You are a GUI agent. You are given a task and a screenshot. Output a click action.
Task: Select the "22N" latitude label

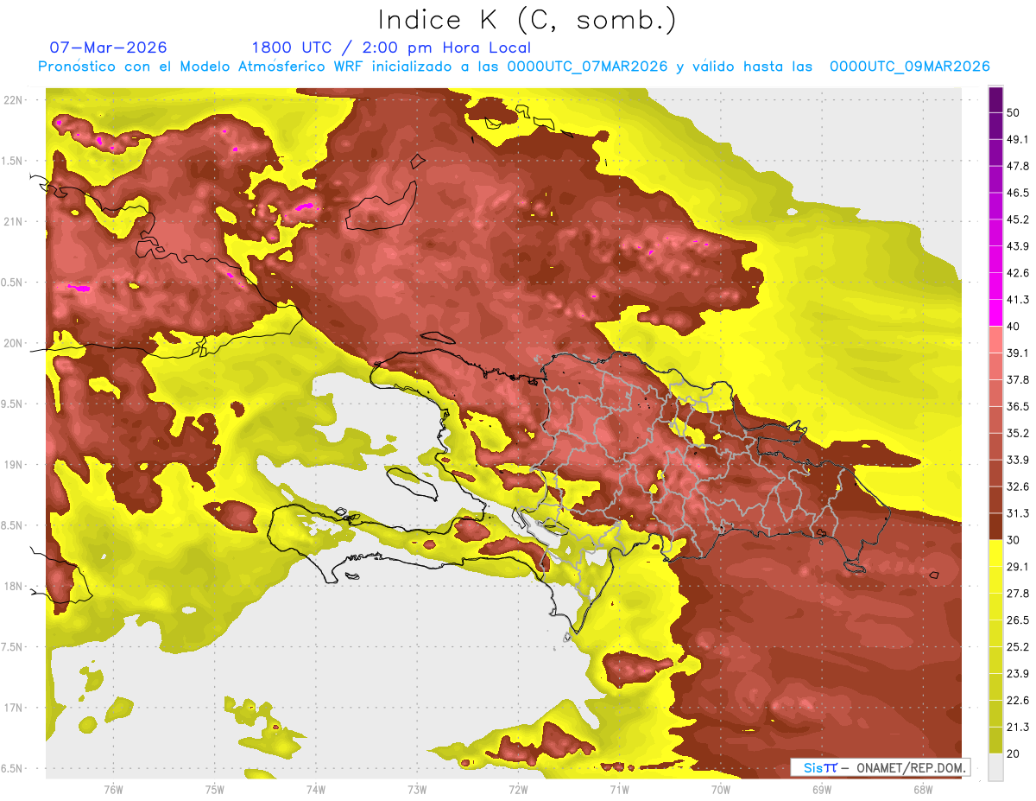pyautogui.click(x=14, y=99)
